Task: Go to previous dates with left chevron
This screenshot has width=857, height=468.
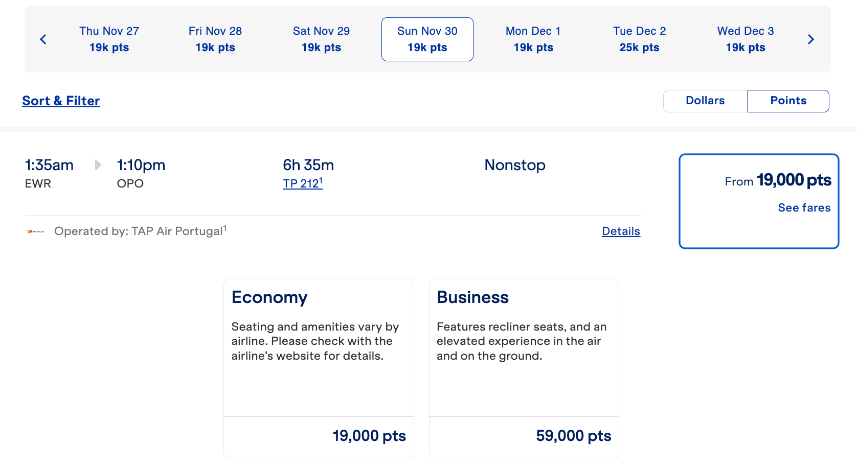Action: tap(43, 39)
